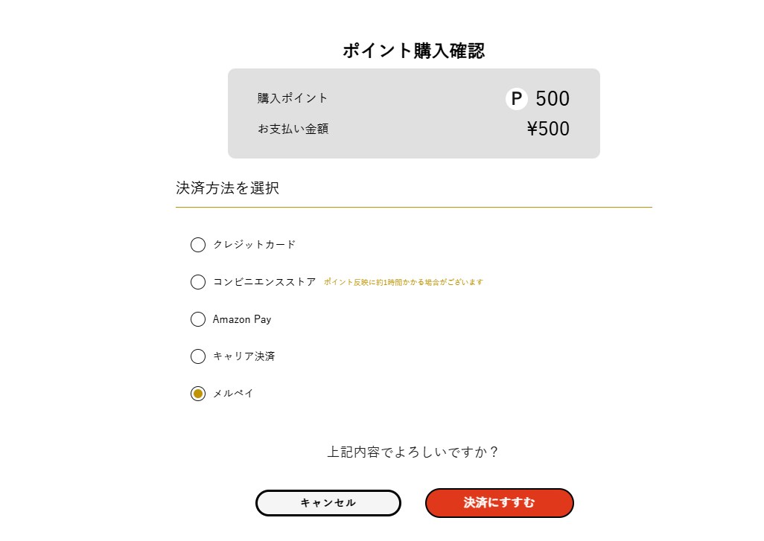Pick the キャリア決済 radio button

[x=198, y=356]
